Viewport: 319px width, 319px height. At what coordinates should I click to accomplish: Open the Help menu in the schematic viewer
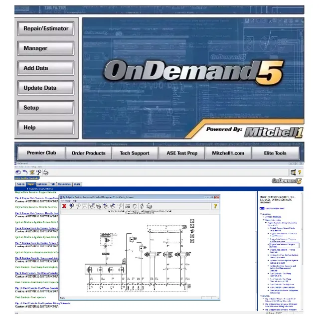click(x=75, y=201)
